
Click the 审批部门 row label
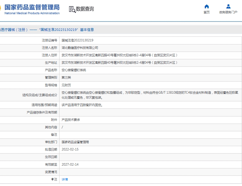[x=51, y=142]
